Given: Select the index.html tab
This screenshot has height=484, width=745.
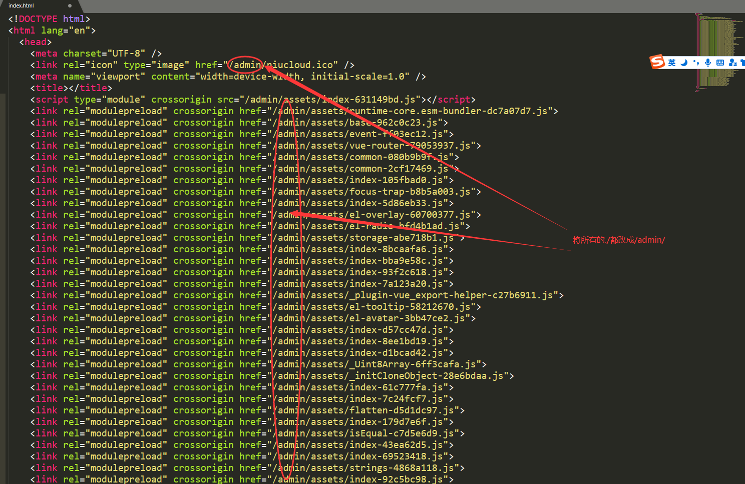Looking at the screenshot, I should pyautogui.click(x=21, y=6).
